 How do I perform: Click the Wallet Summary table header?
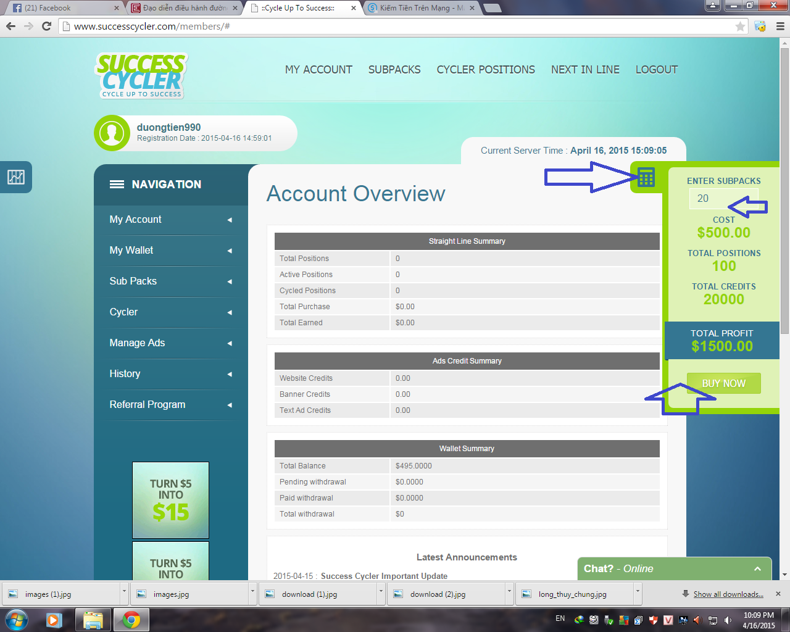pos(467,449)
